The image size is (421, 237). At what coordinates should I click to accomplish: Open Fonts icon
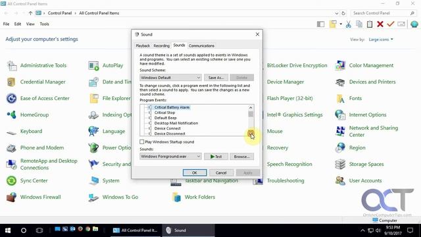(340, 98)
